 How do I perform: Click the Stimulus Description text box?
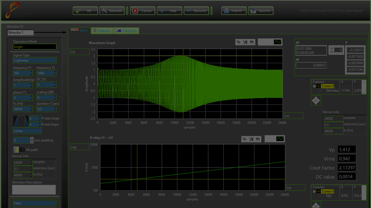[x=34, y=190]
